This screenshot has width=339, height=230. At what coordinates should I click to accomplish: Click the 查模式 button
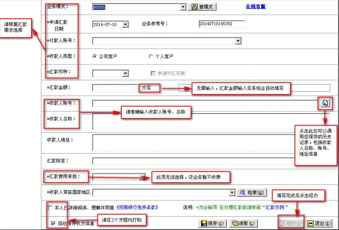(202, 7)
